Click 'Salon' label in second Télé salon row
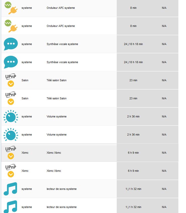186x213 pixels. tap(25, 98)
